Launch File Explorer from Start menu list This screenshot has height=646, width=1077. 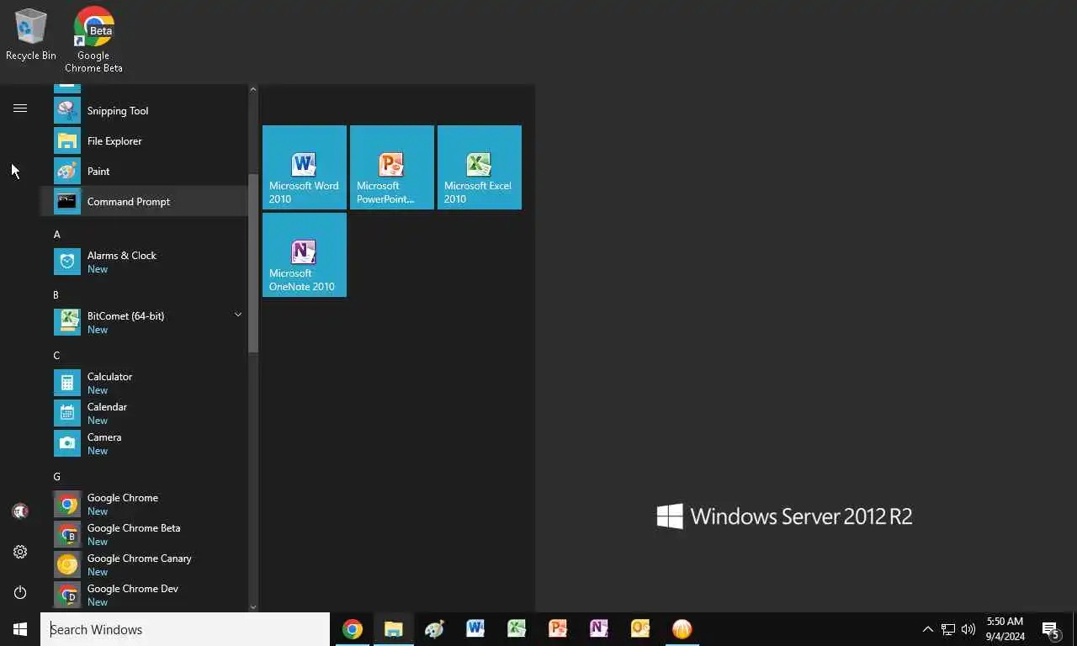pos(144,140)
